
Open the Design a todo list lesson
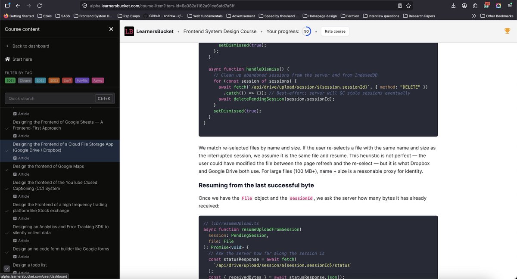click(30, 265)
